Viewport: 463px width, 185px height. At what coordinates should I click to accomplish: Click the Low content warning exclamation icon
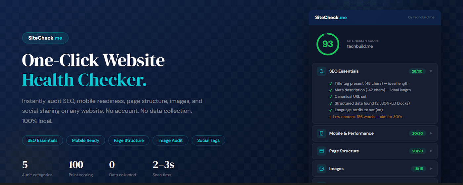[x=330, y=117]
